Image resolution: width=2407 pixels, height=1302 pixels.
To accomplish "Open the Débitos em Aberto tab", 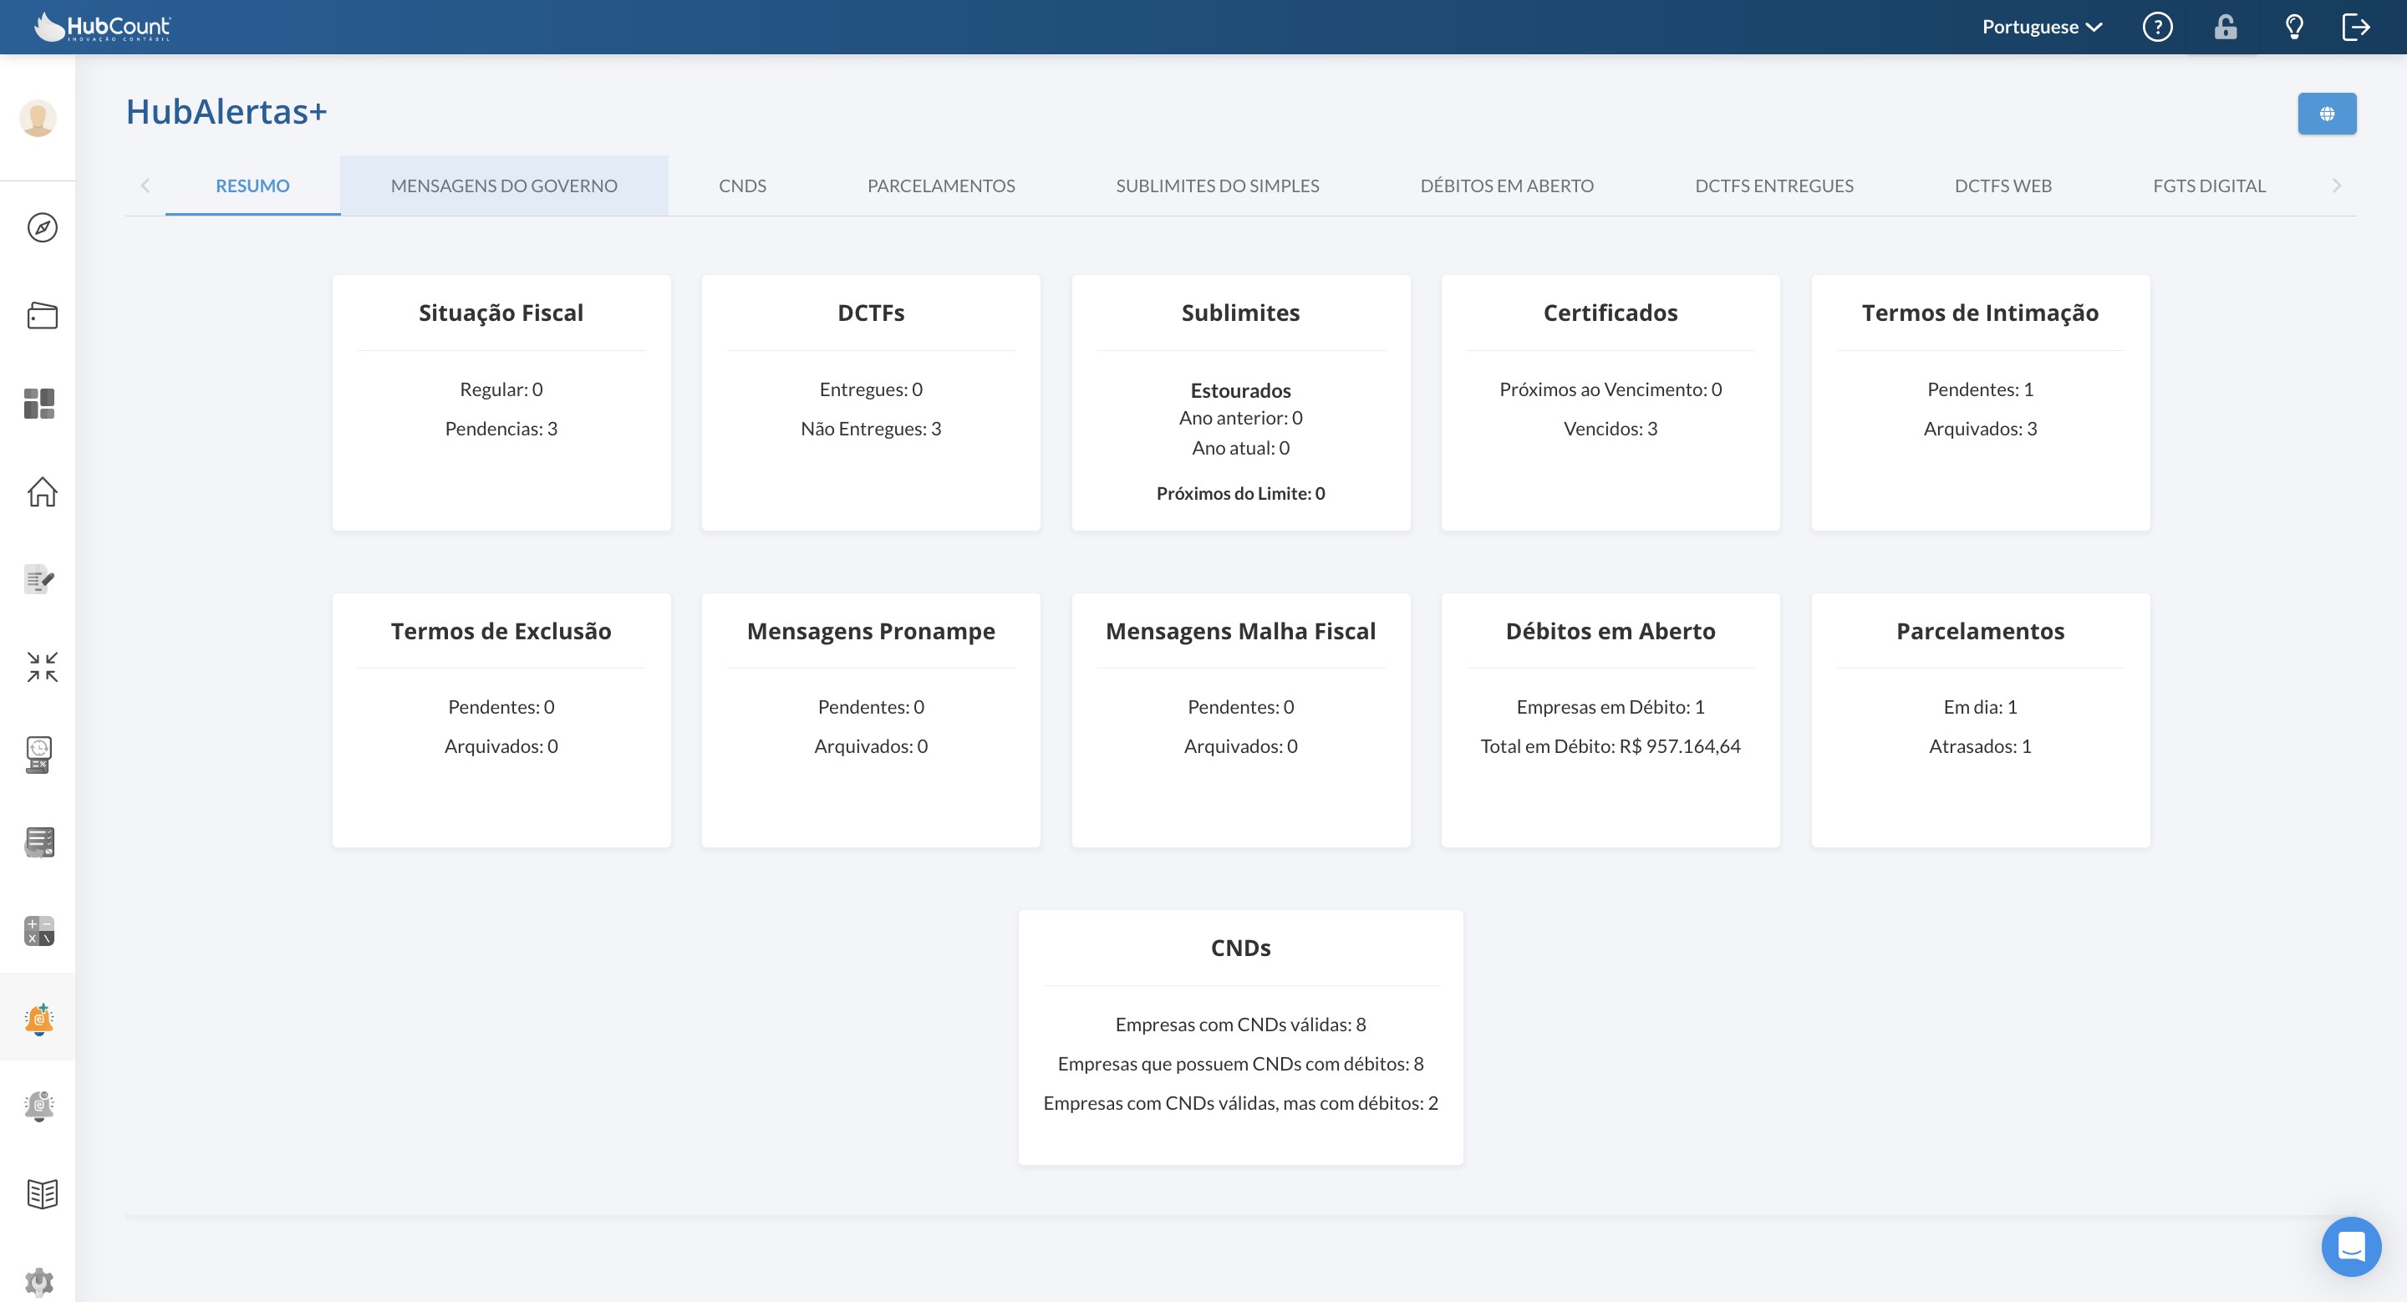I will (1507, 186).
